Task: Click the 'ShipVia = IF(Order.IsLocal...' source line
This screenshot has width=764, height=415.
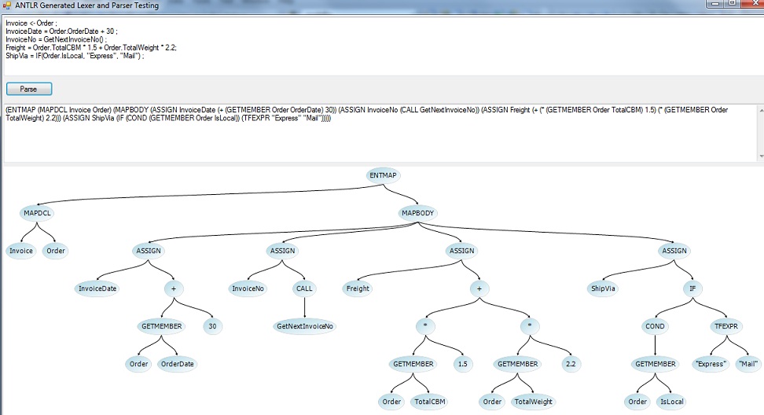Action: coord(75,56)
